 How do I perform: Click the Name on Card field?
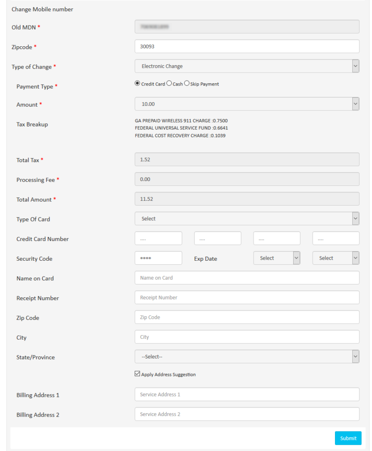click(x=247, y=277)
